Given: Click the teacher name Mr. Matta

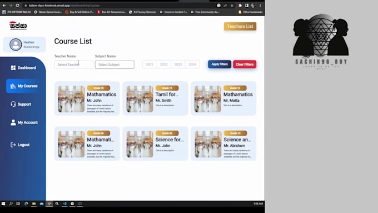Looking at the screenshot, I should click(231, 101).
